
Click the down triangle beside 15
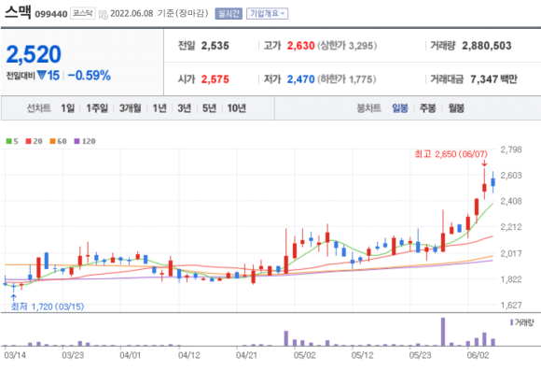[x=42, y=75]
